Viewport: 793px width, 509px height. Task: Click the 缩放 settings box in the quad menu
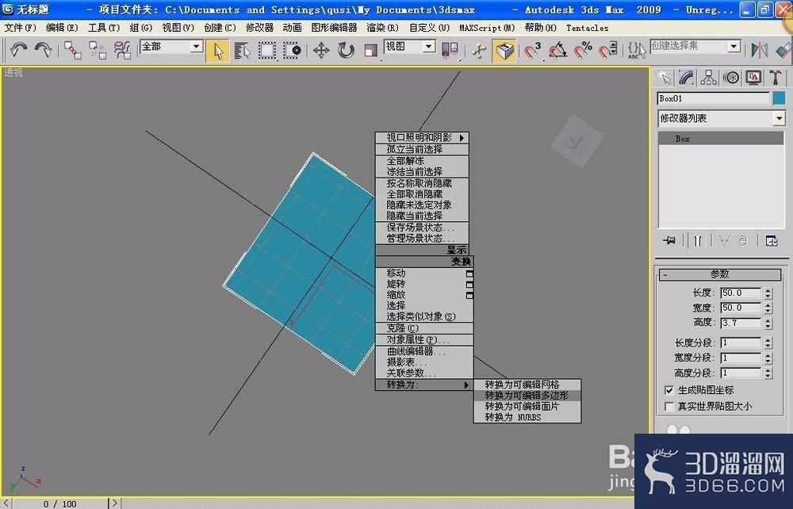[469, 295]
